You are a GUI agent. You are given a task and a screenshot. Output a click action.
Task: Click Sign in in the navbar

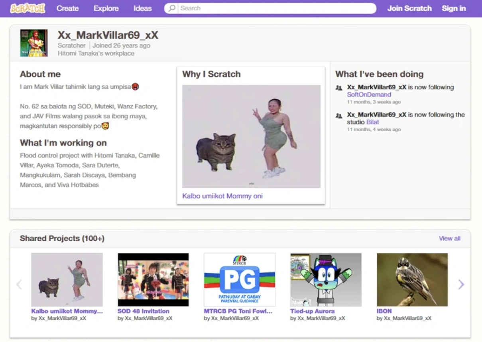click(x=454, y=8)
